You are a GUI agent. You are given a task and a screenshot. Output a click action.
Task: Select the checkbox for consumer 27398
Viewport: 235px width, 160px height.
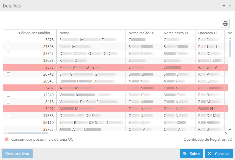[x=9, y=47]
